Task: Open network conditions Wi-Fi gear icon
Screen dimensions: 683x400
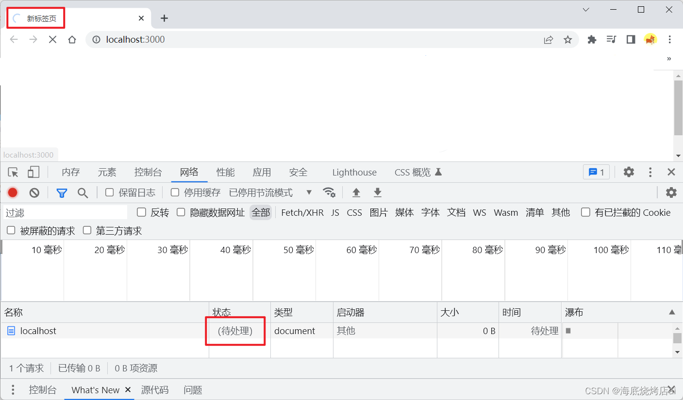Action: click(x=329, y=192)
